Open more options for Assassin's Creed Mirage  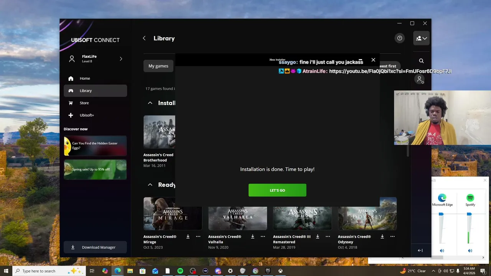[x=198, y=237]
